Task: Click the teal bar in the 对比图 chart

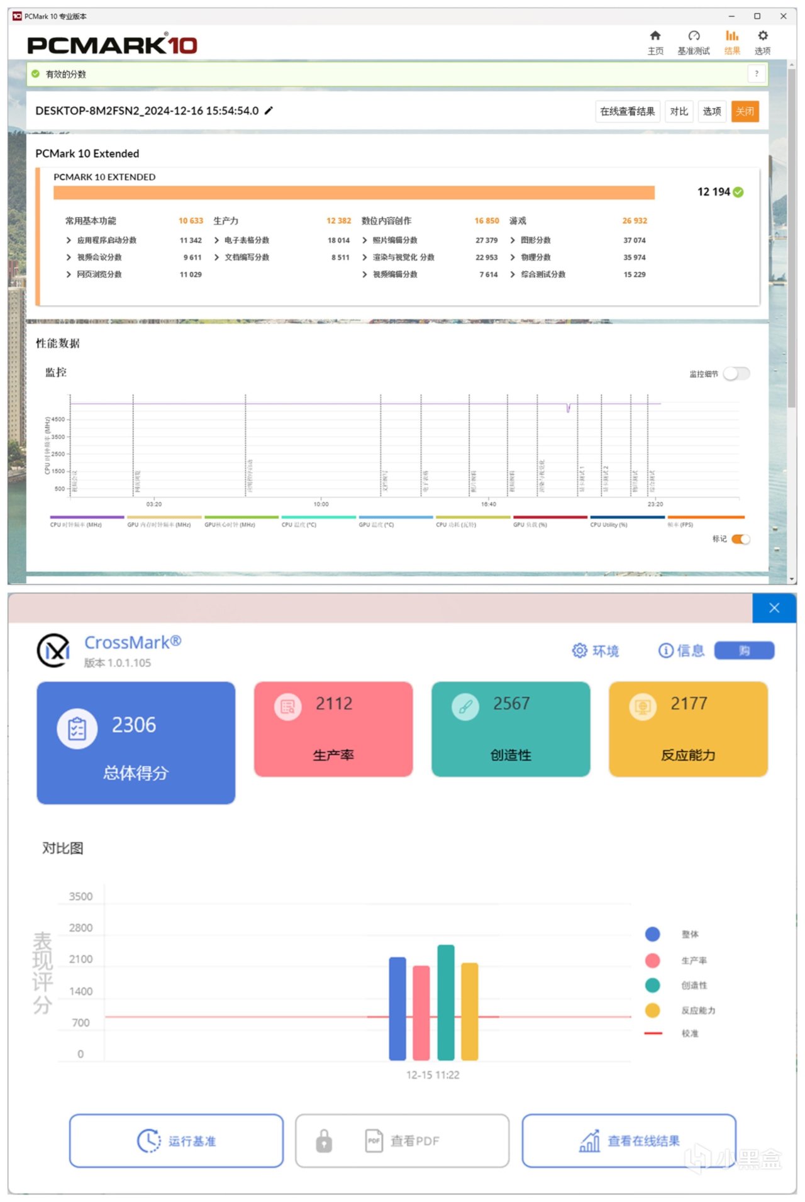Action: tap(446, 1003)
